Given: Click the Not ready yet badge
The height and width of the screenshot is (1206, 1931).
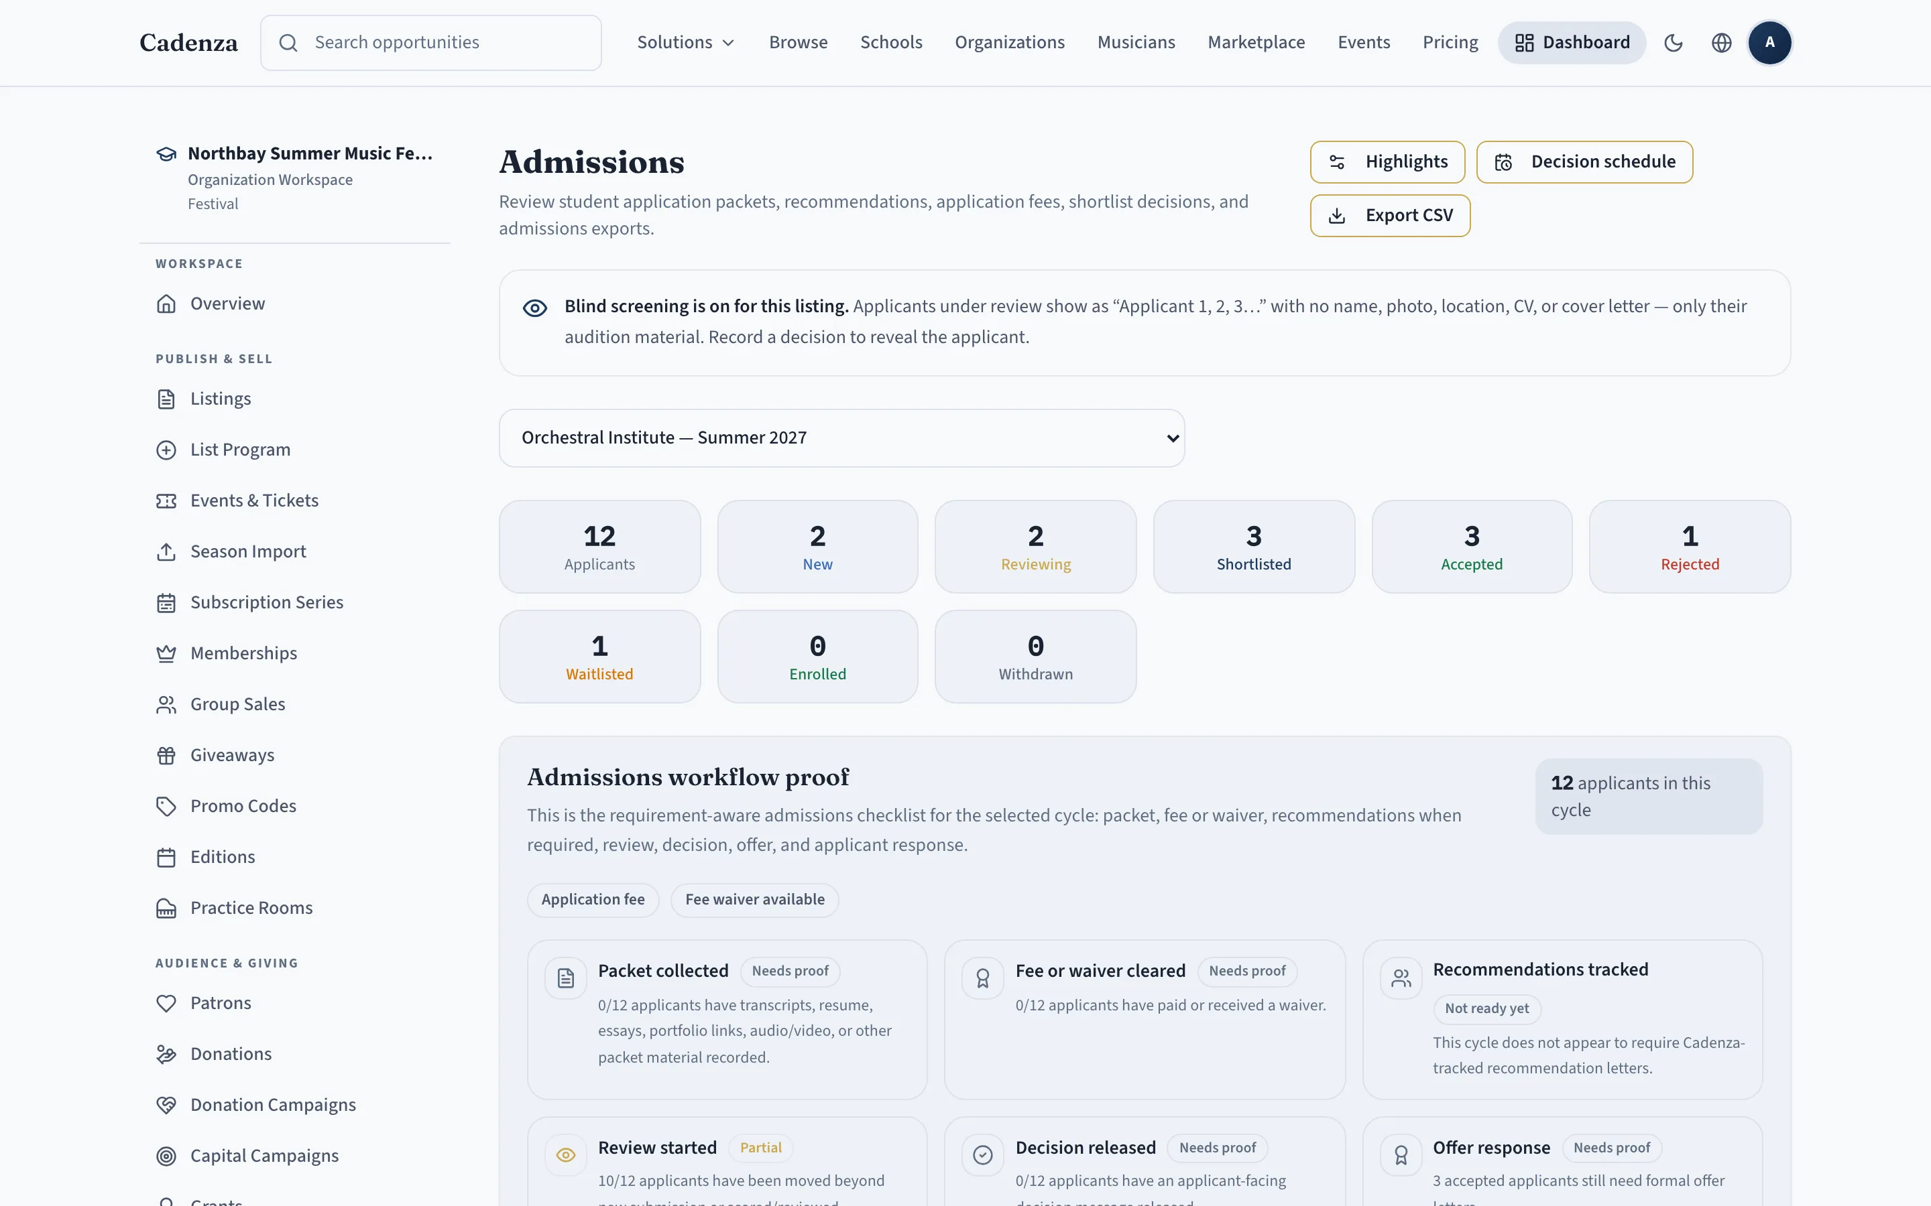Looking at the screenshot, I should click(x=1487, y=1008).
